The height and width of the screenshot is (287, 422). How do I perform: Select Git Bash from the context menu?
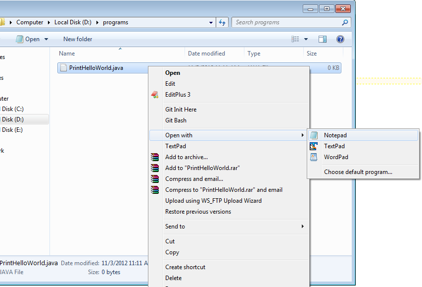pyautogui.click(x=176, y=120)
